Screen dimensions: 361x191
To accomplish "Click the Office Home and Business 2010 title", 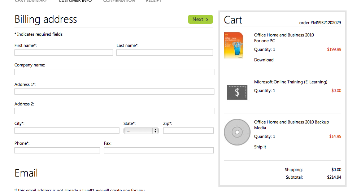I will 284,35.
